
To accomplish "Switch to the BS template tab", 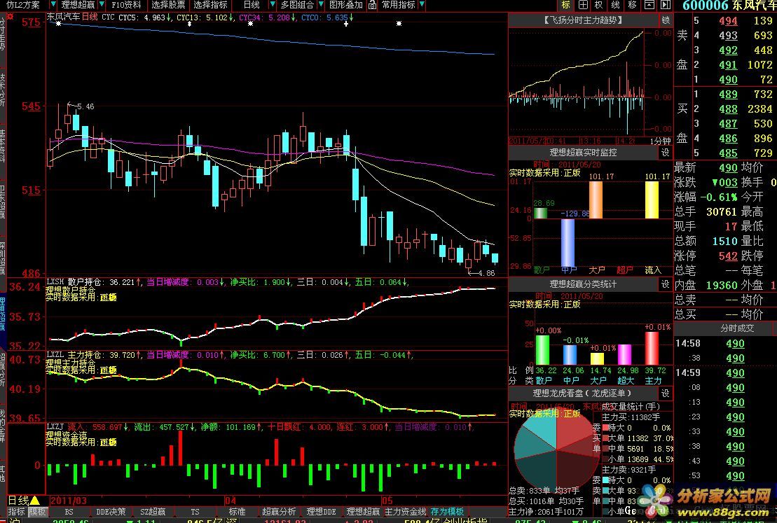I will tap(69, 512).
